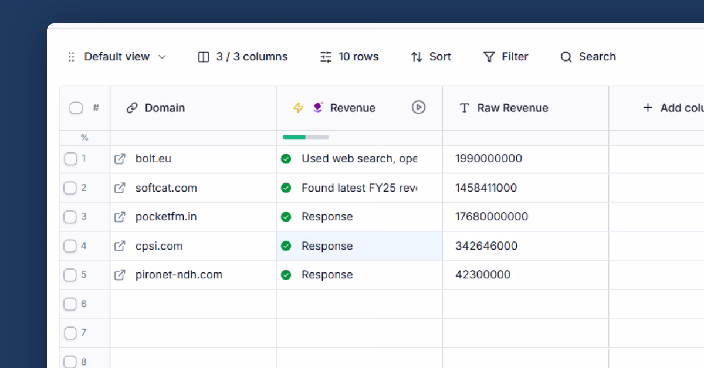Screen dimensions: 704x368
Task: Run the Revenue column play button
Action: click(418, 107)
